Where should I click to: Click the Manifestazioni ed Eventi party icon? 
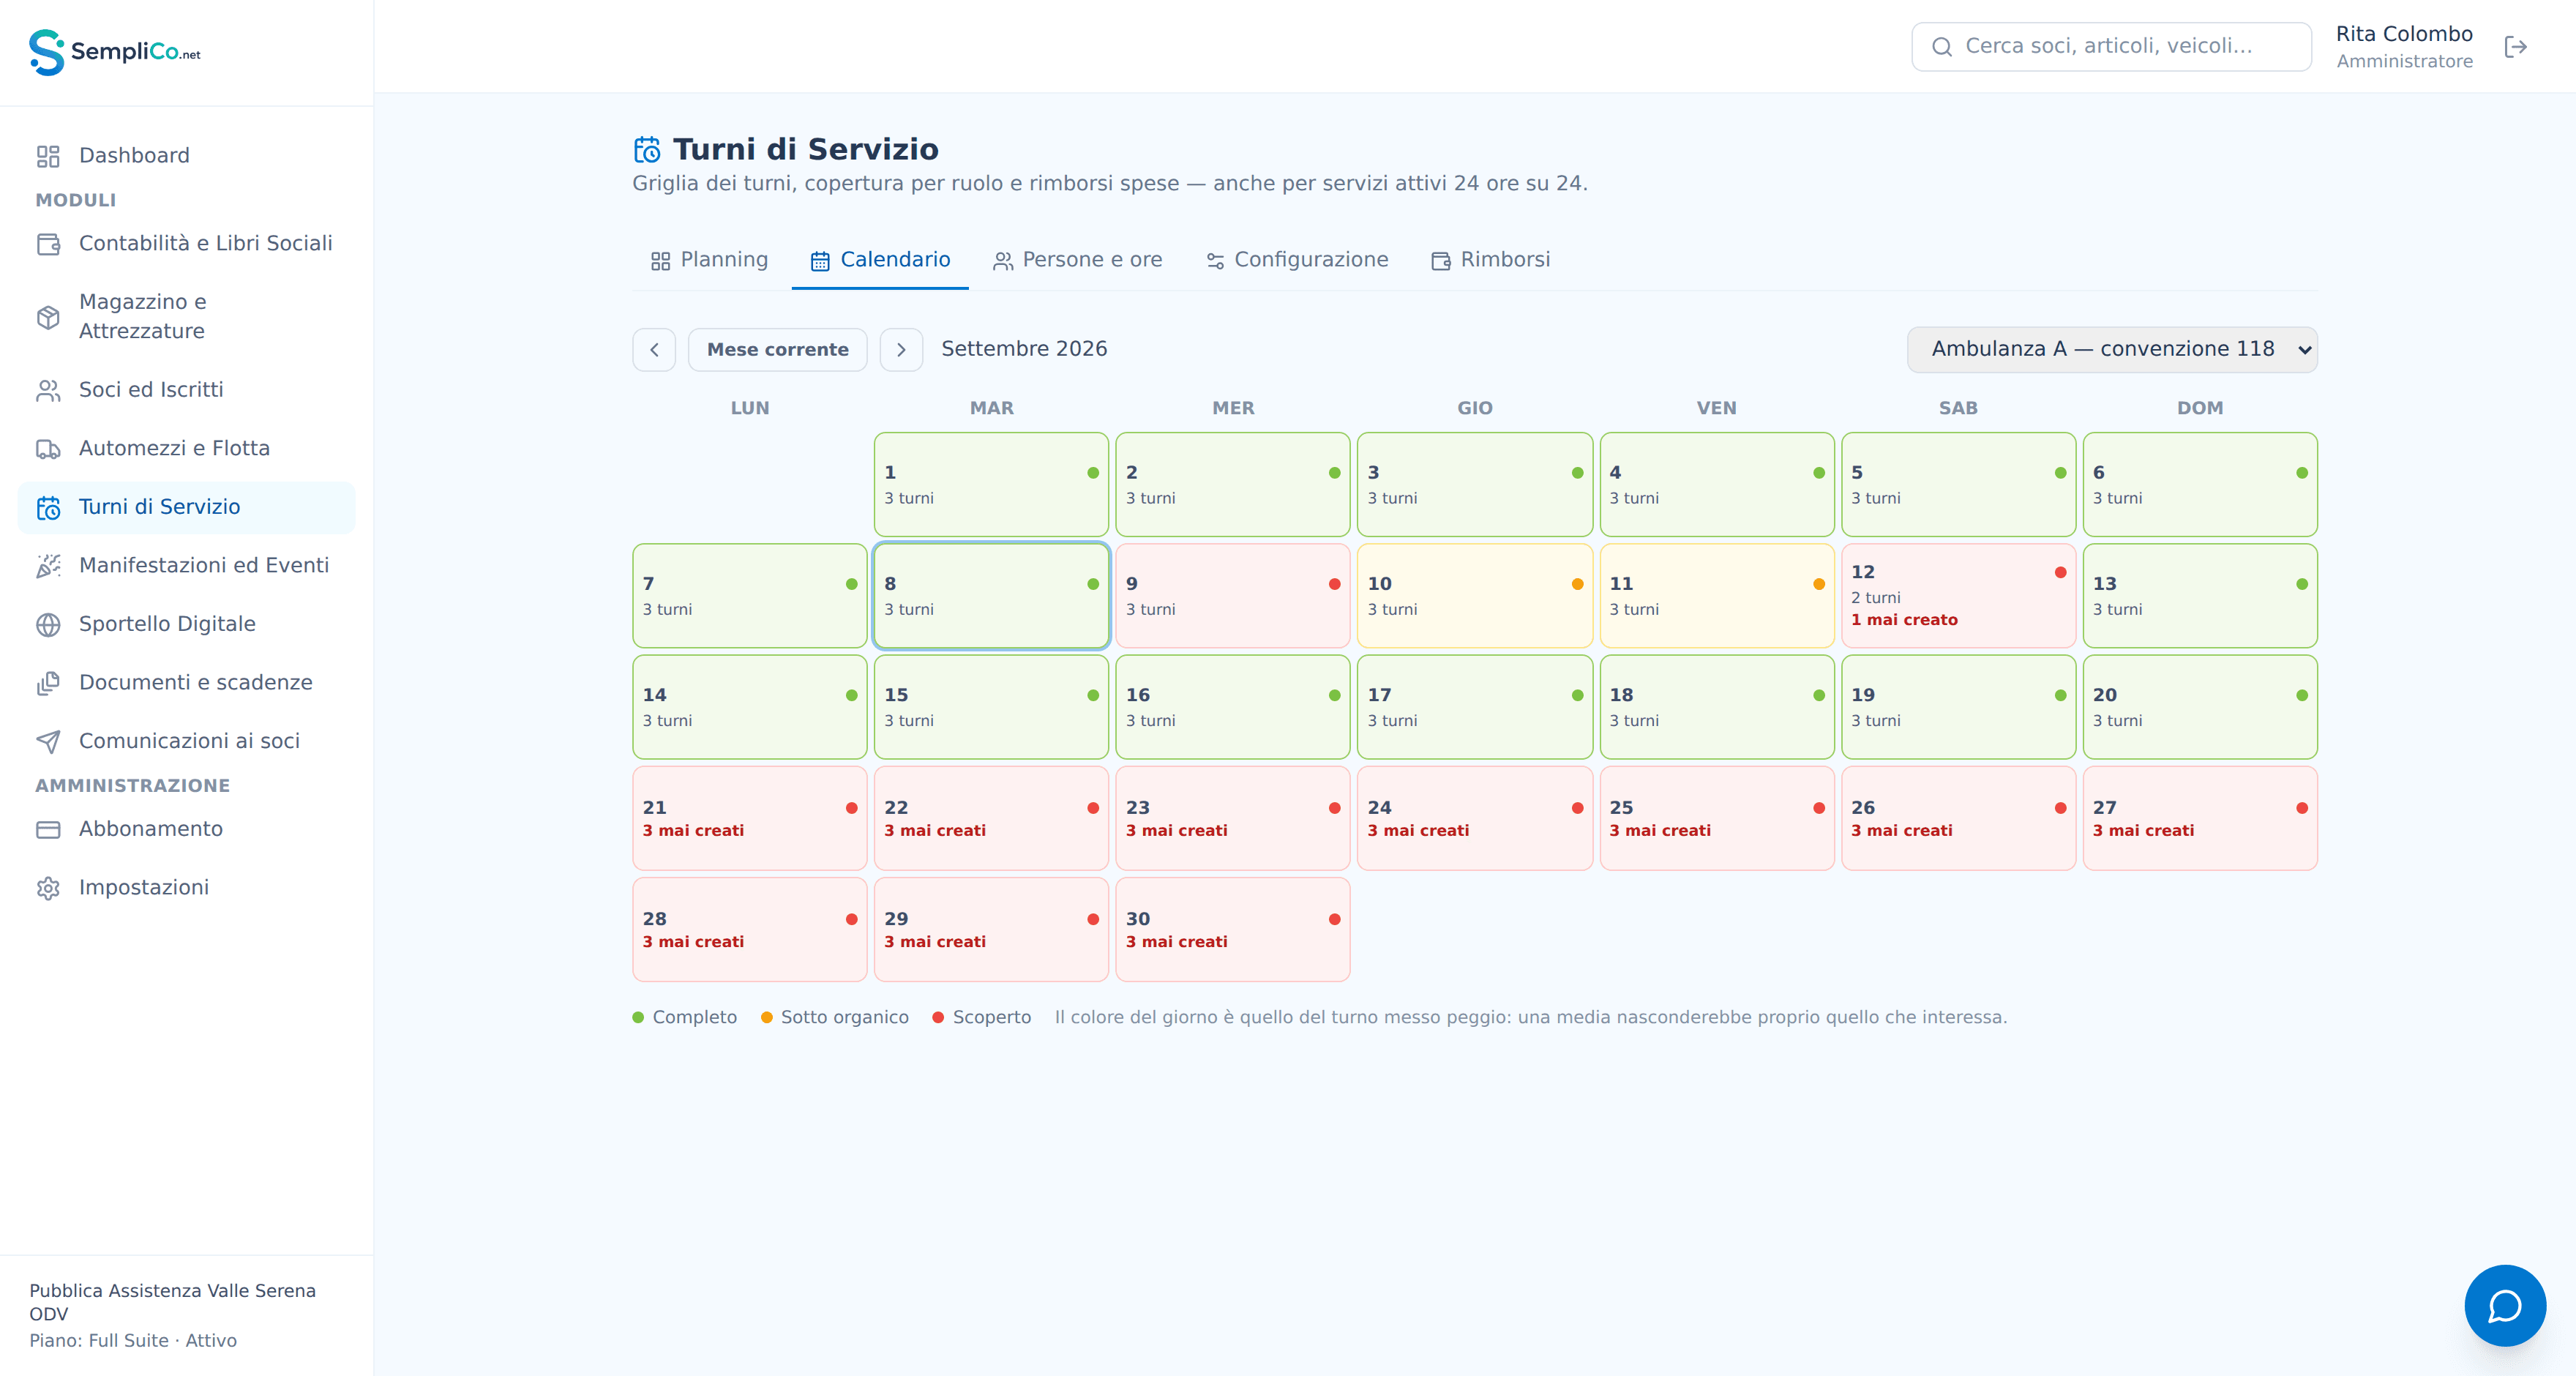pyautogui.click(x=48, y=566)
